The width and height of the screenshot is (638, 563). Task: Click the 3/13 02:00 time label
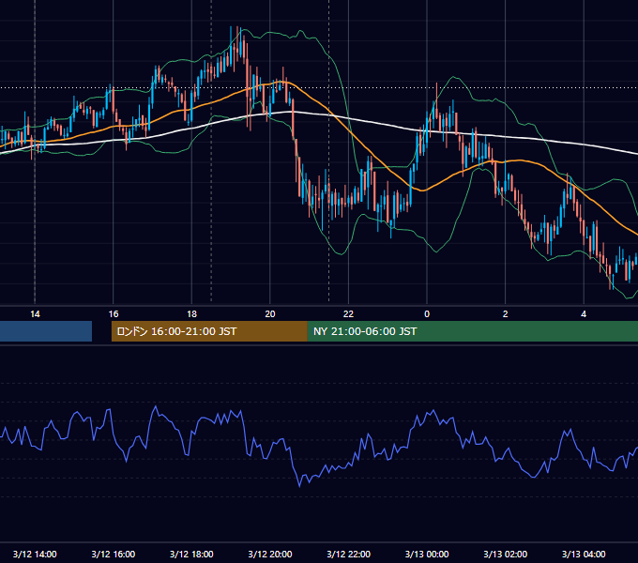[506, 554]
